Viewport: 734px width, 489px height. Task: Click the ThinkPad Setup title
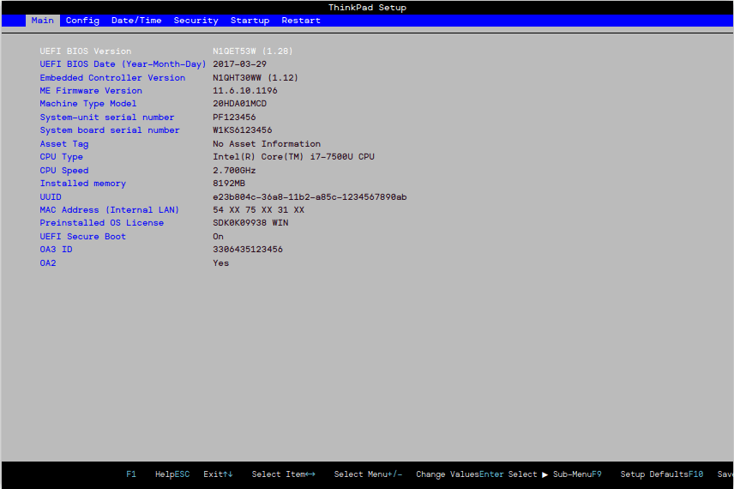[x=367, y=8]
